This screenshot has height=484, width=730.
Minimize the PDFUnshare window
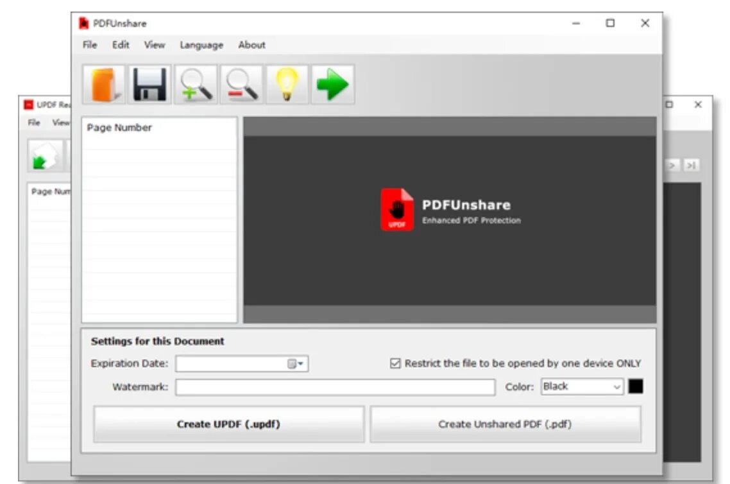(x=576, y=23)
